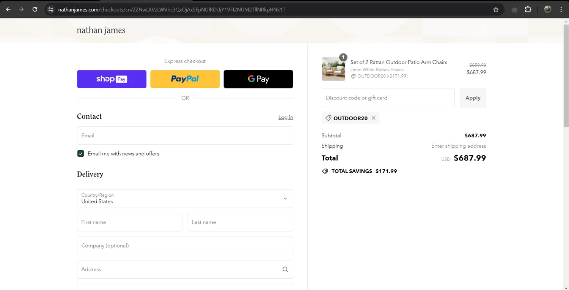Go back to the previous browser page
This screenshot has width=569, height=290.
coord(8,9)
